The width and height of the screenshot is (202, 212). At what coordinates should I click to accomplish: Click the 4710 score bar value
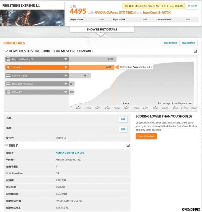(110, 59)
